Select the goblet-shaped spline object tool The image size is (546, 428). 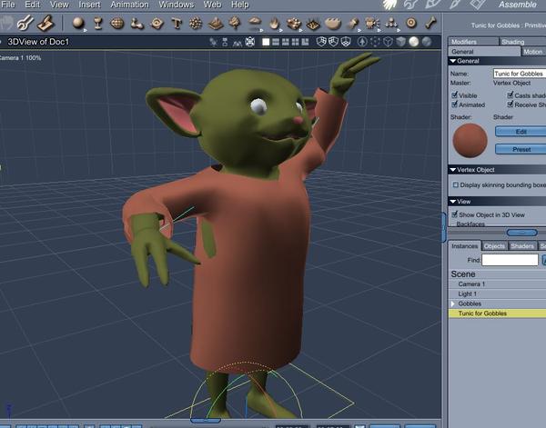(98, 24)
